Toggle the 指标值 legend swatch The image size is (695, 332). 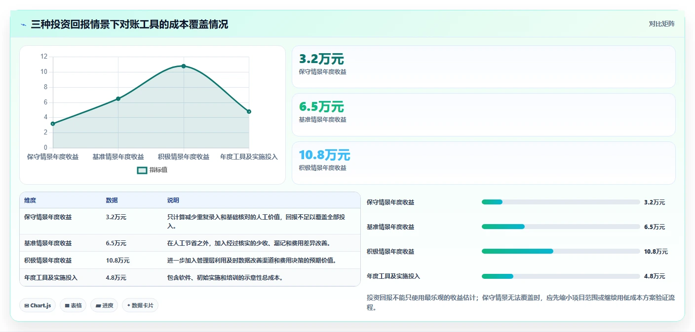tap(142, 170)
